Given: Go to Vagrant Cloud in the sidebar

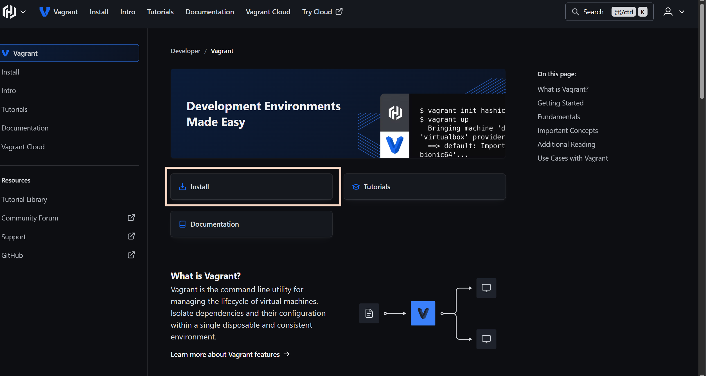Looking at the screenshot, I should (x=23, y=147).
